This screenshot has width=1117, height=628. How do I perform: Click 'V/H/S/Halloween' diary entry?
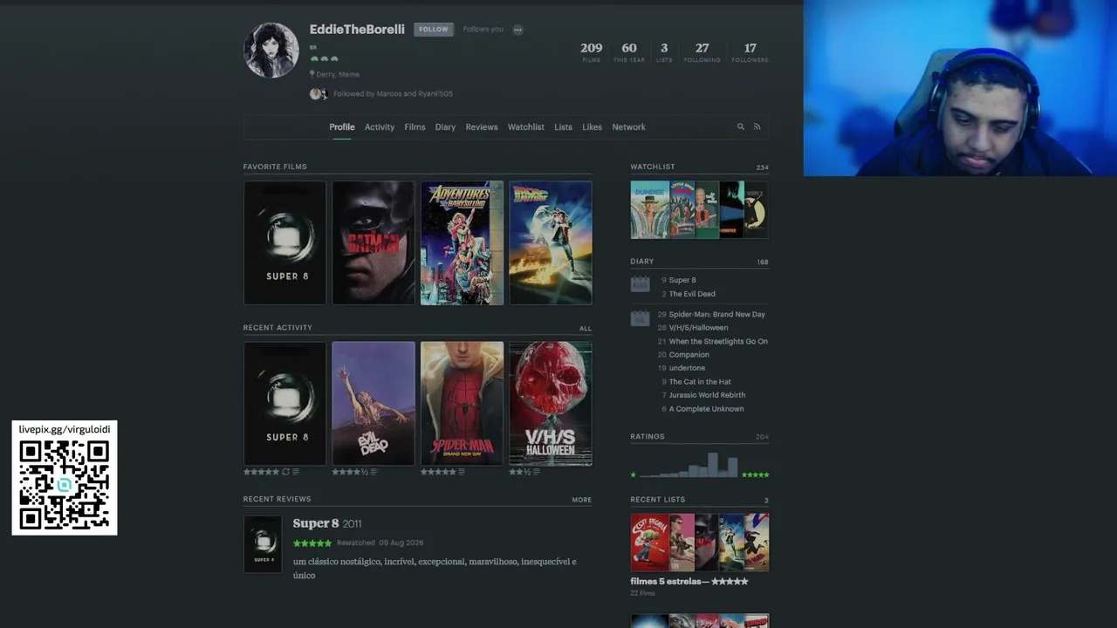(x=698, y=328)
